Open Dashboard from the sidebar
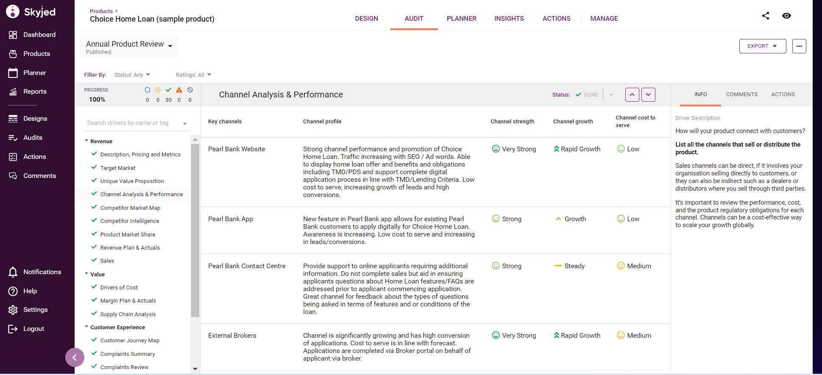The height and width of the screenshot is (375, 822). pos(32,35)
